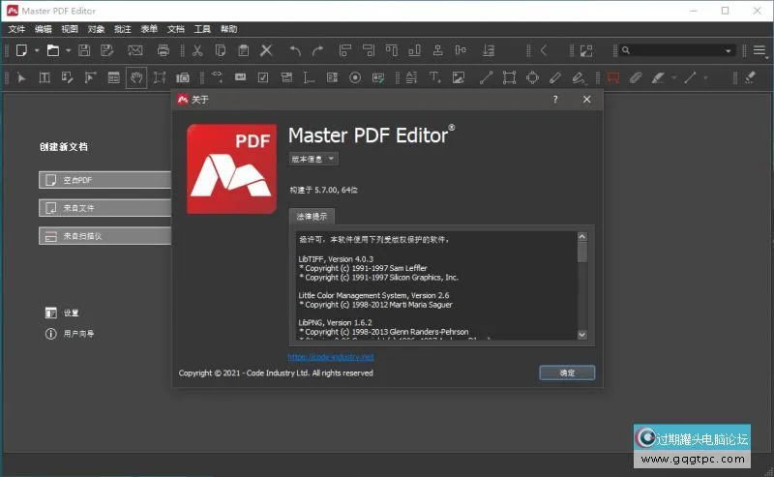The width and height of the screenshot is (774, 477).
Task: Select the Radio button form field tool
Action: pyautogui.click(x=355, y=77)
